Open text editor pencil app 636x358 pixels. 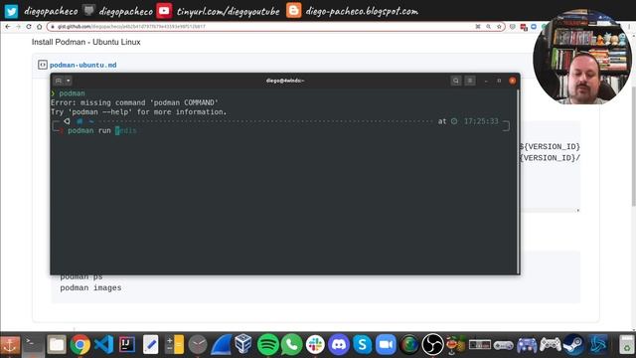(150, 344)
